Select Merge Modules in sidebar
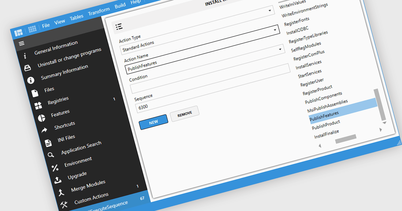Viewport: 402px width, 211px height. (88, 186)
